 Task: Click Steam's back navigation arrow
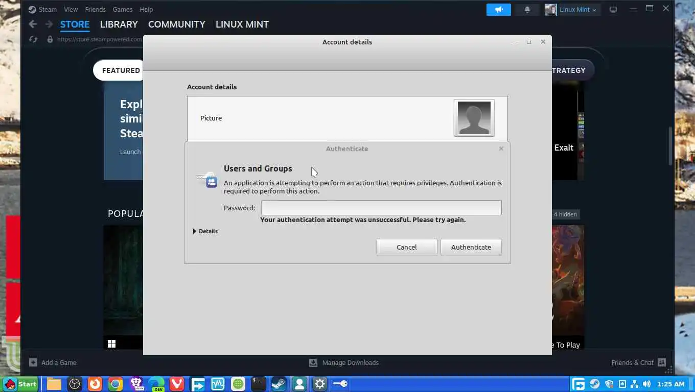33,24
